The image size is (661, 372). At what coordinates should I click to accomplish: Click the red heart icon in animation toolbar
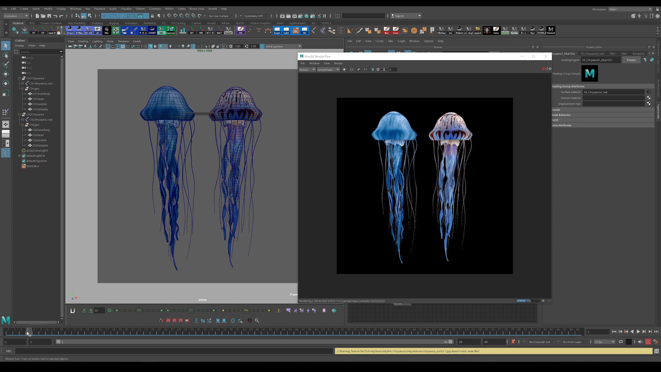click(249, 321)
